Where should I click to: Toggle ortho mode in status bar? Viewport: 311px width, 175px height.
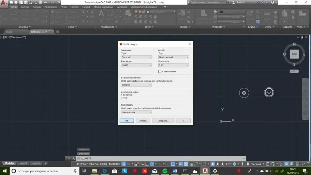click(147, 164)
